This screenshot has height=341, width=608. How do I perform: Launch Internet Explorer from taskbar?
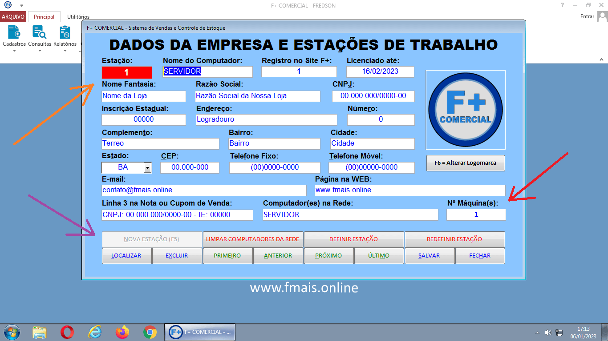tap(94, 332)
